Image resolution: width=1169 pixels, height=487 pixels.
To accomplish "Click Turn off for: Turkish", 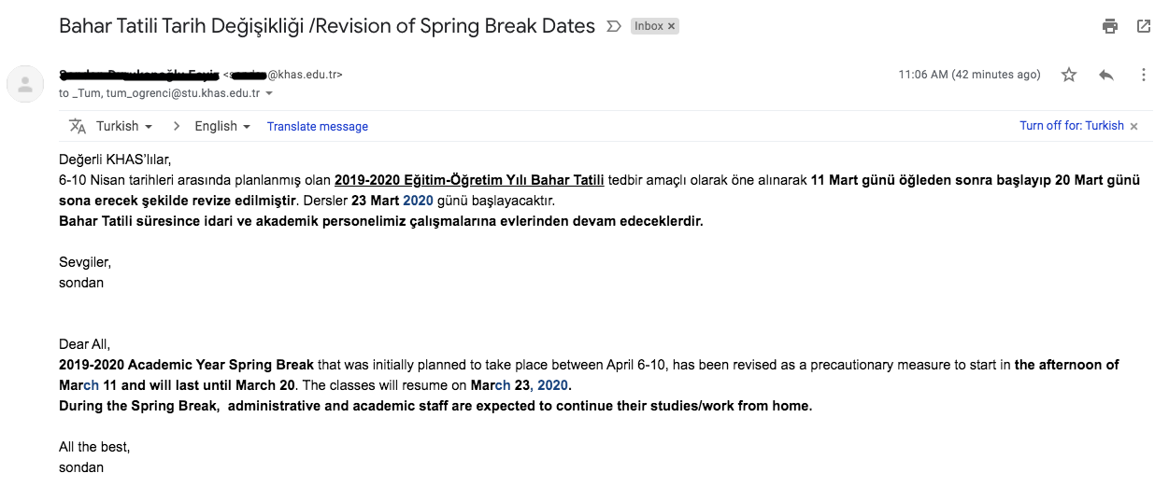I will [x=1071, y=126].
